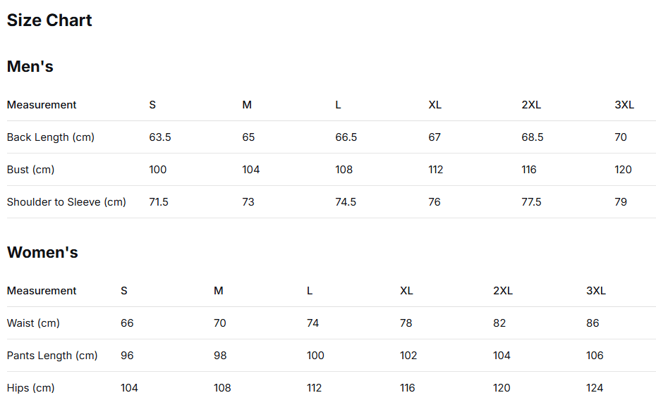Click the Women's table Measurement header

(42, 291)
